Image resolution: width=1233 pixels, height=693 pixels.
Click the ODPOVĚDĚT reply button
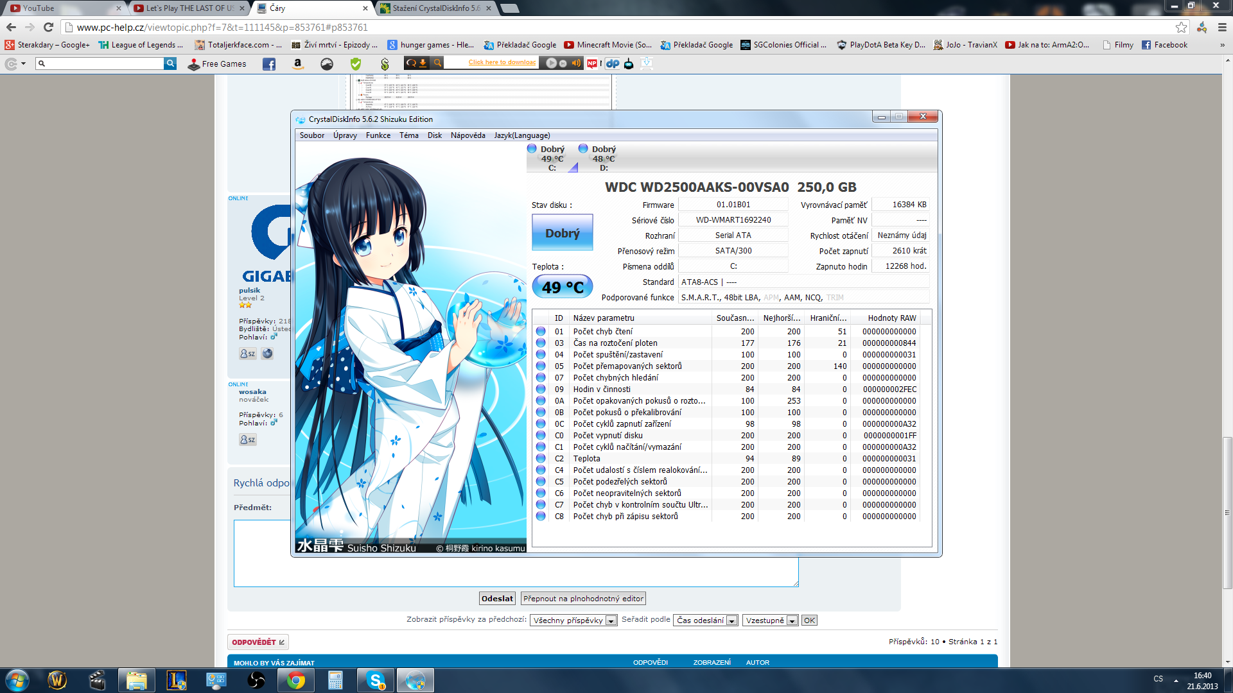coord(258,642)
